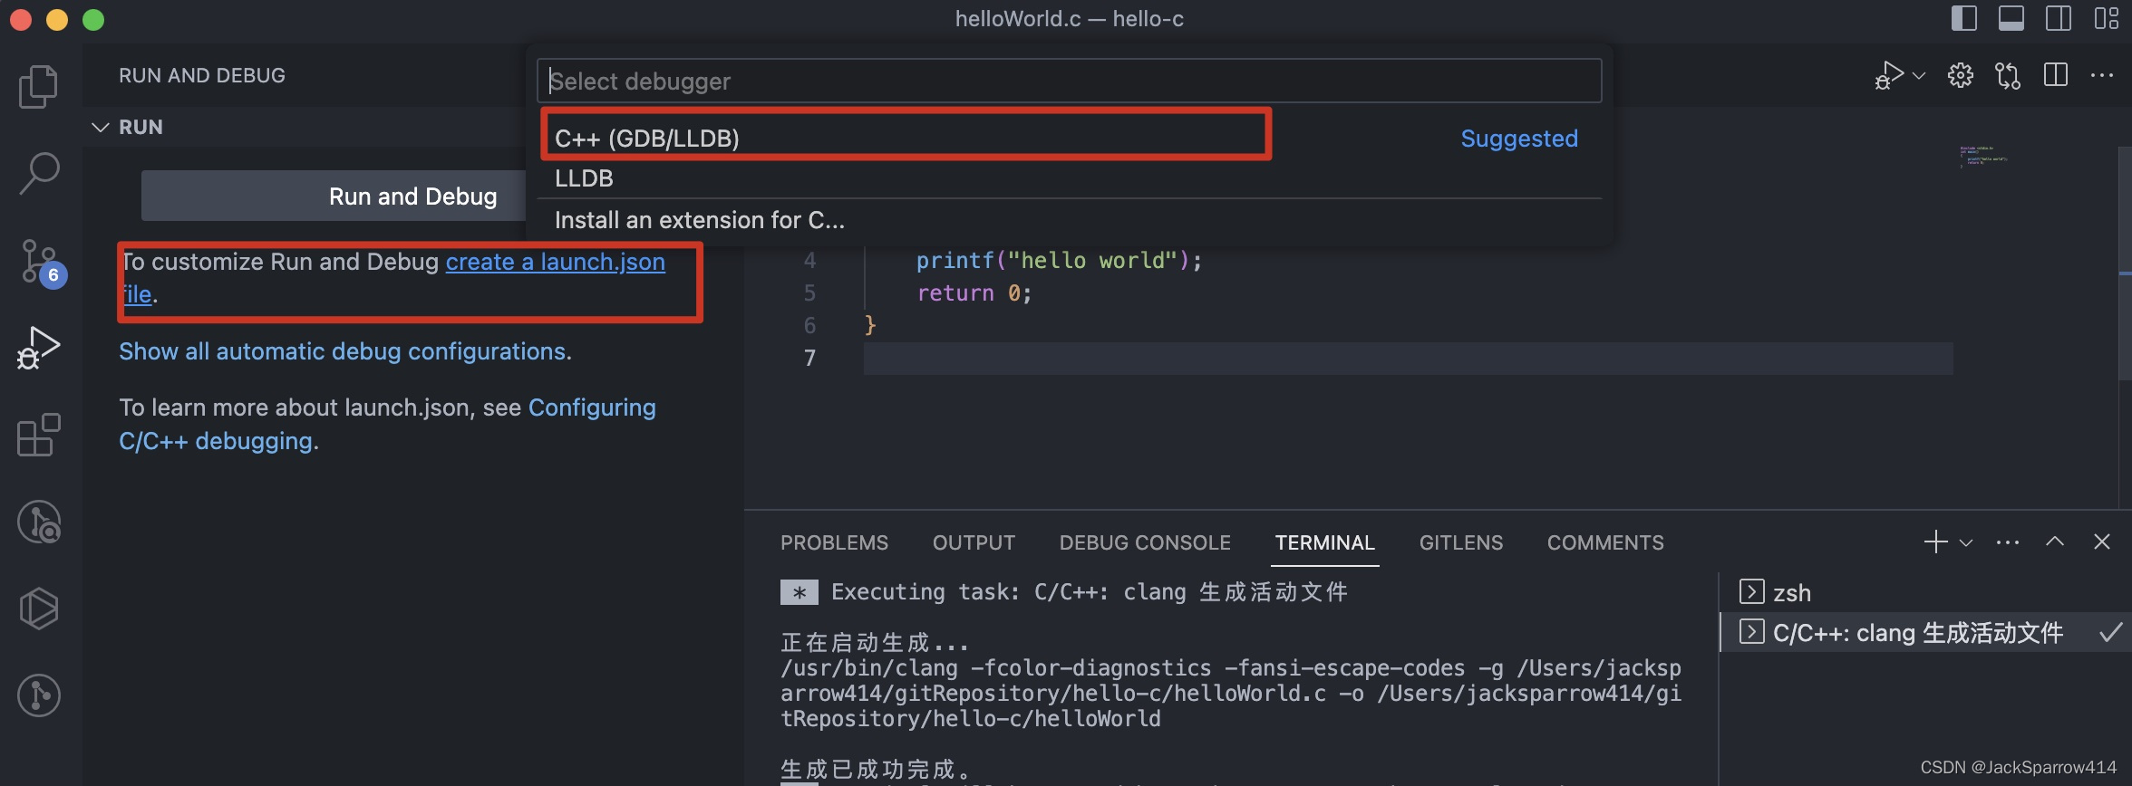The height and width of the screenshot is (786, 2132).
Task: Open the run dropdown arrow beside debug play icon
Action: point(1919,76)
